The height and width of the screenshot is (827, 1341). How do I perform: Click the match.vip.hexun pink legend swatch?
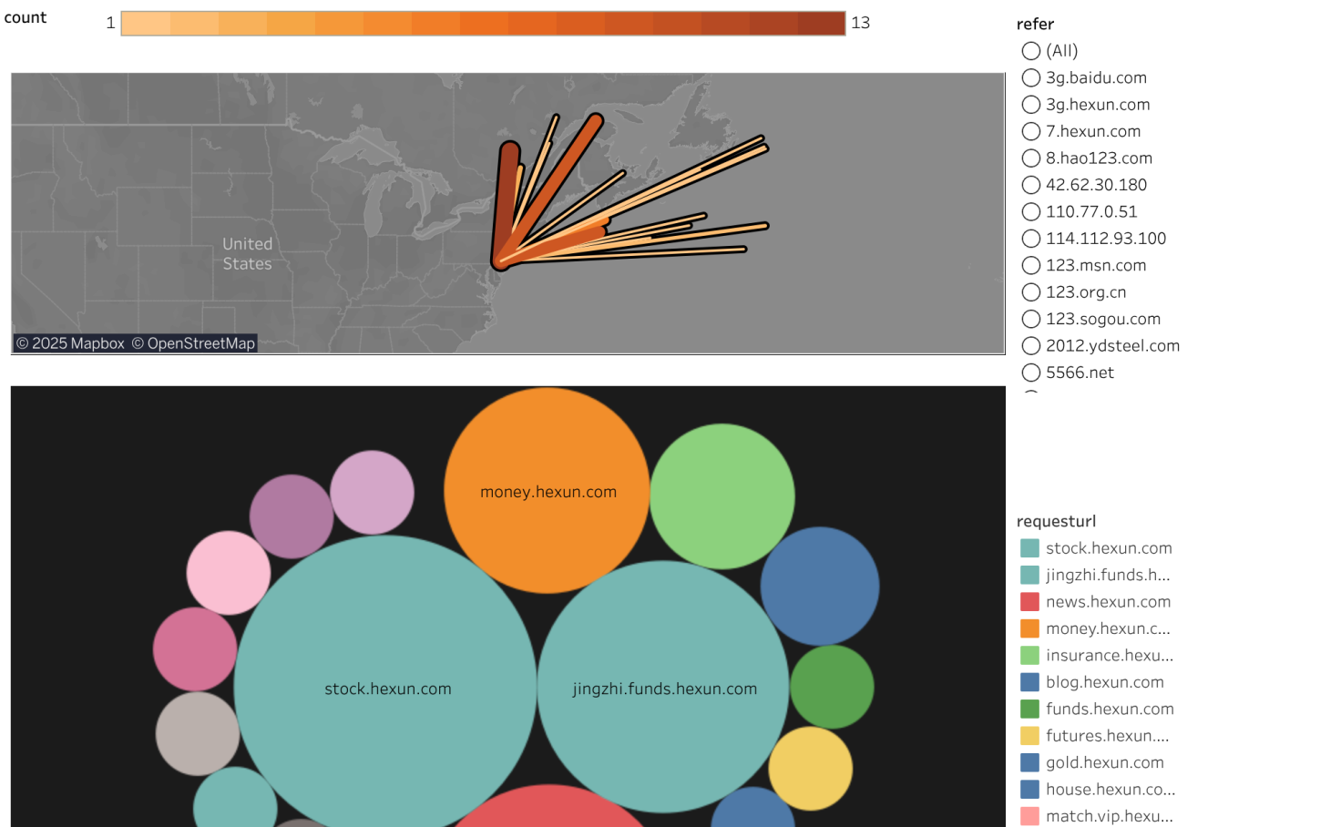click(x=1030, y=816)
